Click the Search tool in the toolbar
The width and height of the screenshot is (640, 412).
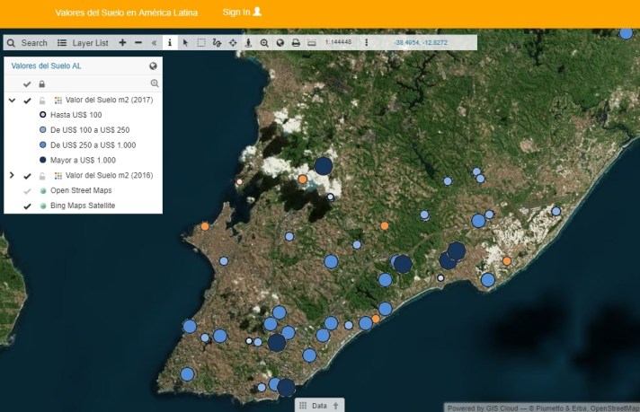(27, 42)
